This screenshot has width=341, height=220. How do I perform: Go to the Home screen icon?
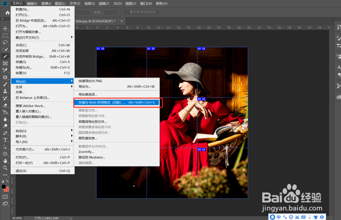pyautogui.click(x=8, y=13)
